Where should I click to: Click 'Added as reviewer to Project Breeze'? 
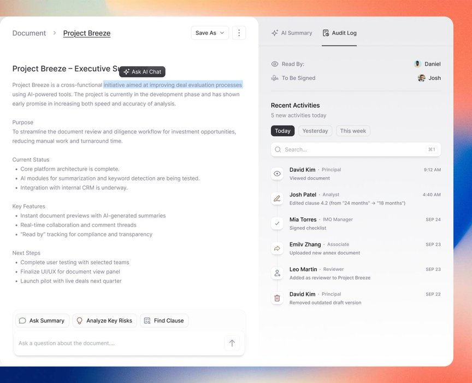(x=330, y=278)
